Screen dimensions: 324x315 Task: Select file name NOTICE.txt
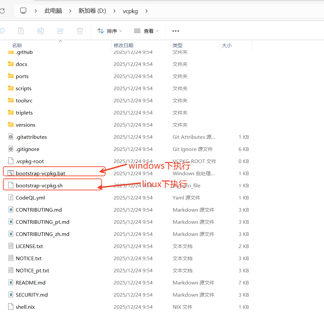pyautogui.click(x=29, y=259)
